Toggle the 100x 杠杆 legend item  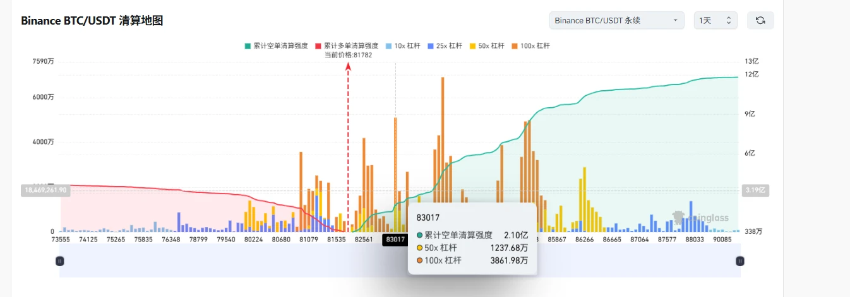click(x=531, y=46)
